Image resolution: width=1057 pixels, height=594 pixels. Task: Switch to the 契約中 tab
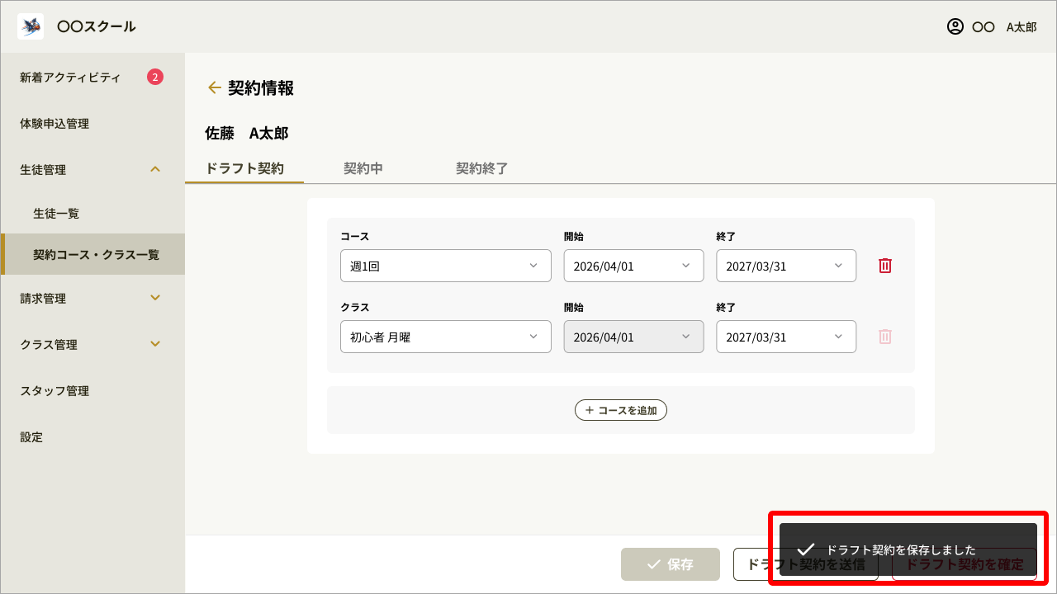pos(363,168)
